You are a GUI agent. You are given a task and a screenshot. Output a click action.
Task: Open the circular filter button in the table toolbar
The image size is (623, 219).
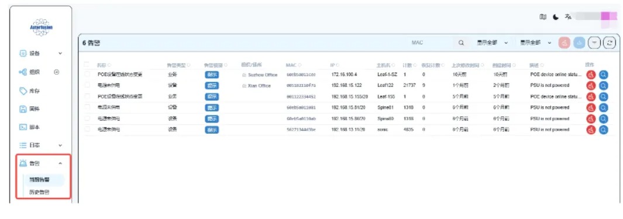(x=594, y=43)
